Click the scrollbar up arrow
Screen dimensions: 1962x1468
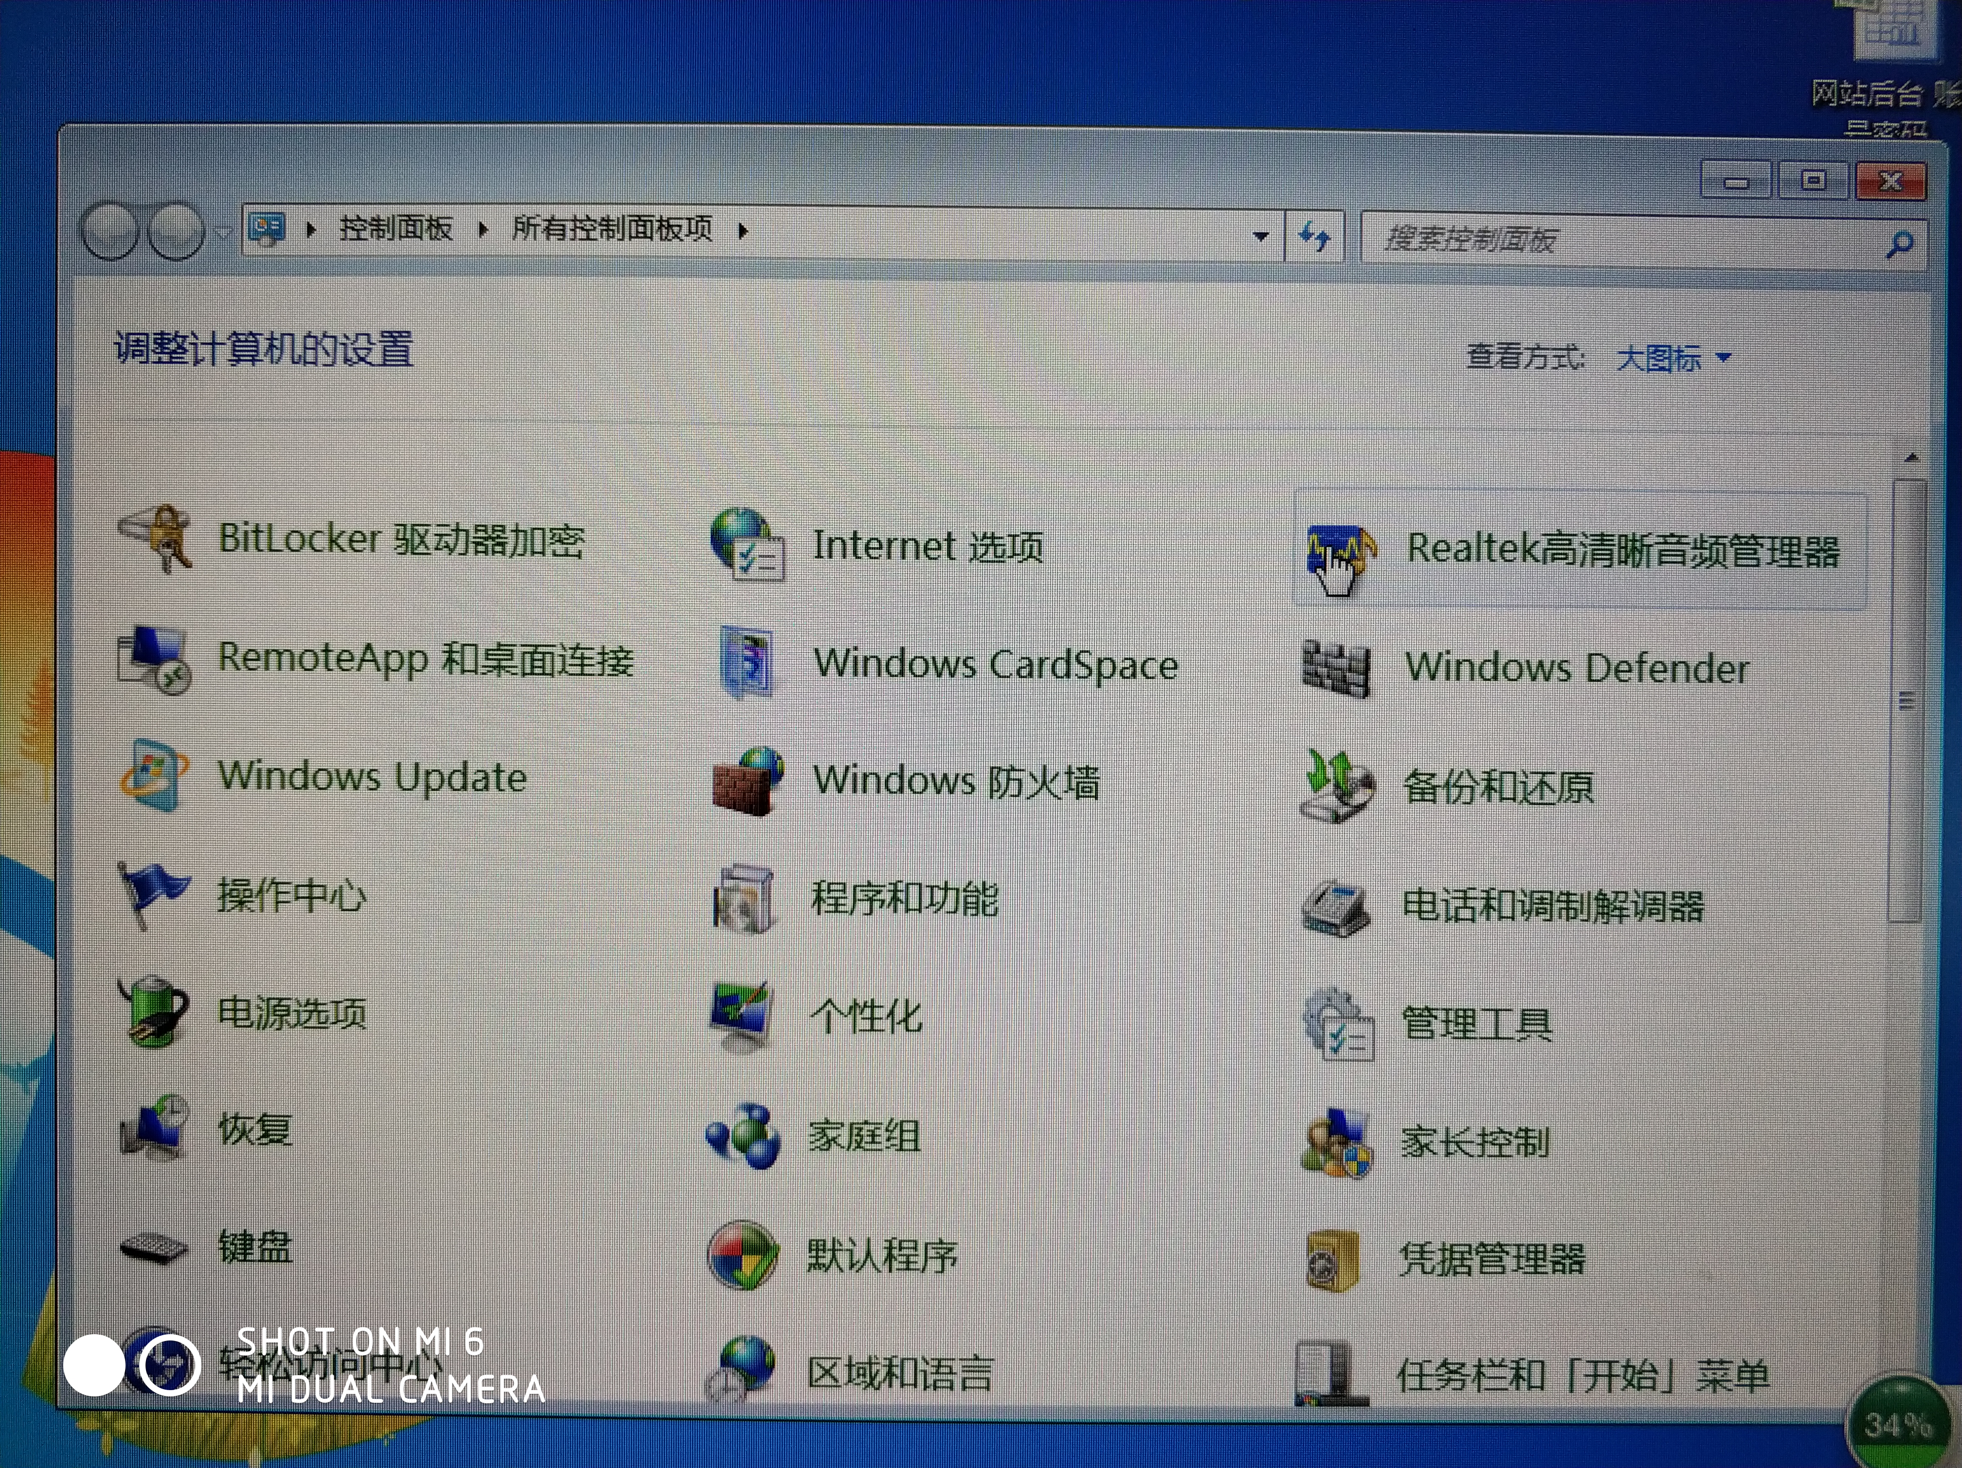[1911, 458]
